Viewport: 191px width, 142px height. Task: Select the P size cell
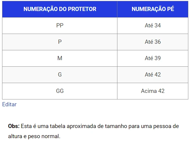(60, 42)
